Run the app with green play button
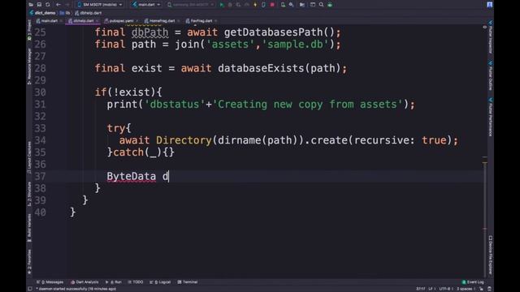 pos(222,5)
